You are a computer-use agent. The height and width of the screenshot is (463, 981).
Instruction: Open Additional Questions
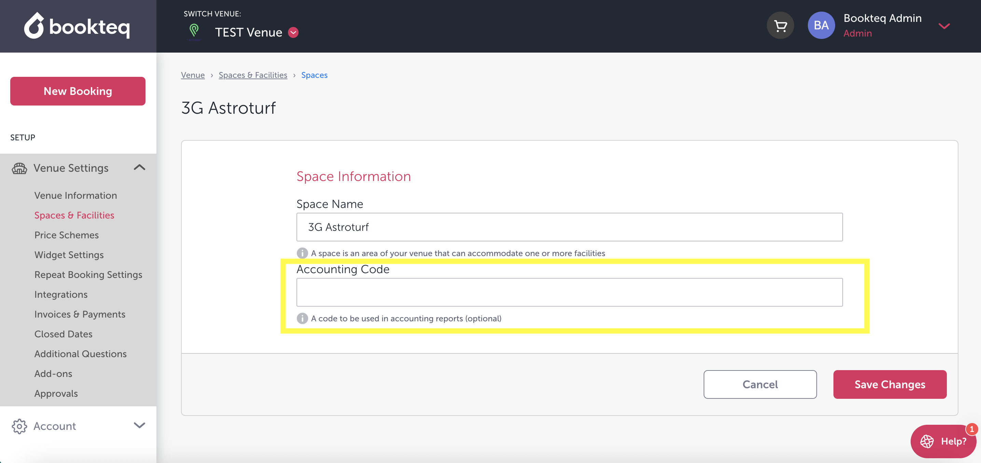coord(80,354)
